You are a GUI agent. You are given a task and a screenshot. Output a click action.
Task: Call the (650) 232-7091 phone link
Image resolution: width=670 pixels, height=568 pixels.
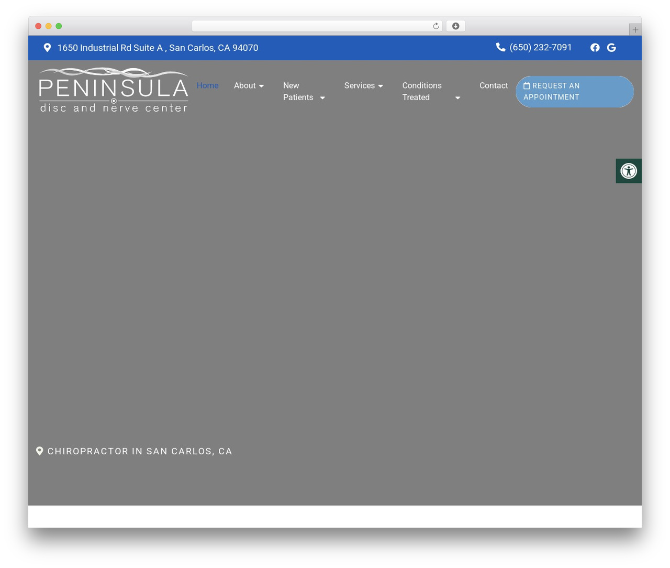click(541, 47)
